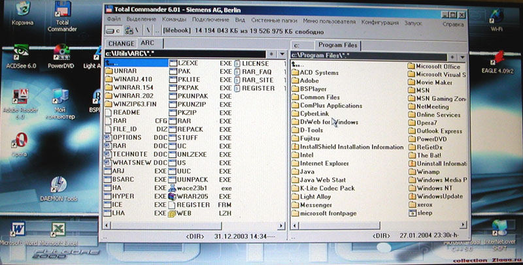This screenshot has width=523, height=265.
Task: Open the Команды menu
Action: click(x=174, y=20)
